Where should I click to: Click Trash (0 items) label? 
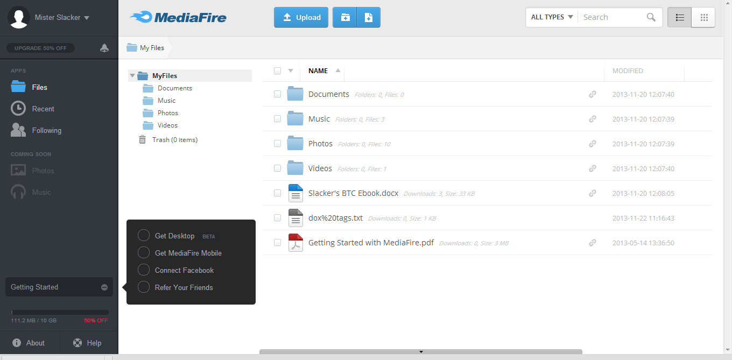[175, 140]
